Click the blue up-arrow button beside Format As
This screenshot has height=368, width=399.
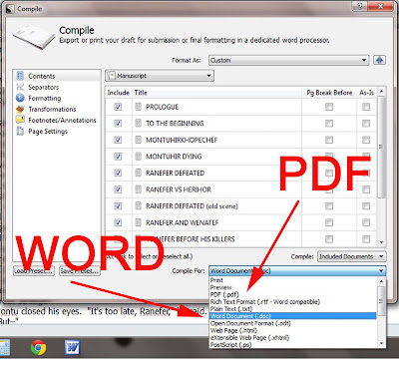[380, 60]
